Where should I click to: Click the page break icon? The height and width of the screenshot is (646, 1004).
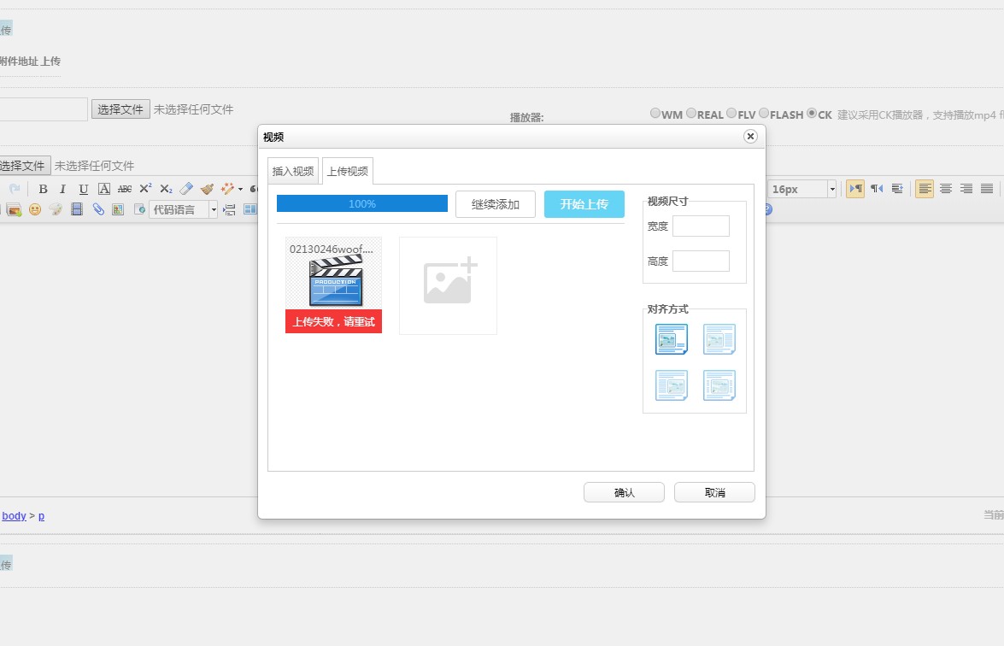coord(229,209)
